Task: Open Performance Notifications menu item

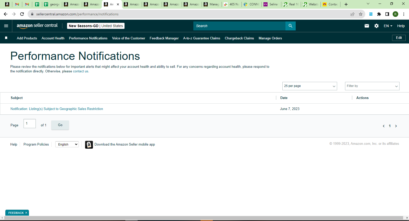Action: coord(88,38)
